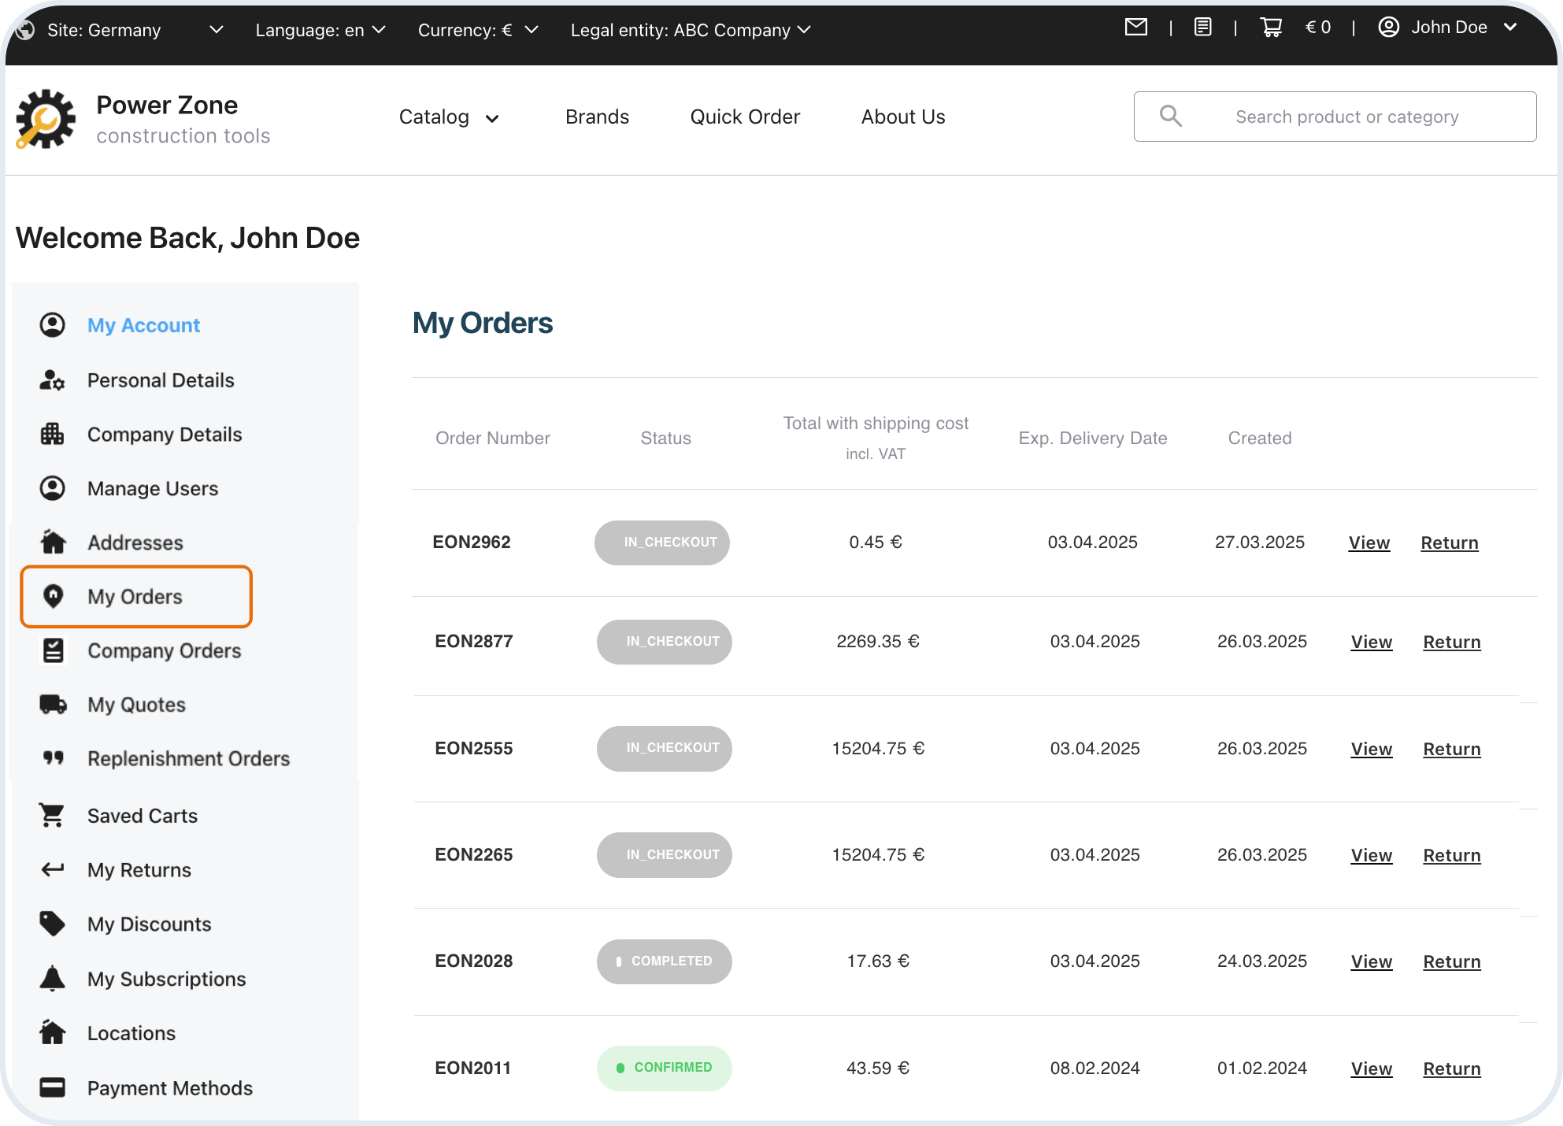Click the Payment Methods card icon
This screenshot has width=1563, height=1126.
pyautogui.click(x=52, y=1087)
